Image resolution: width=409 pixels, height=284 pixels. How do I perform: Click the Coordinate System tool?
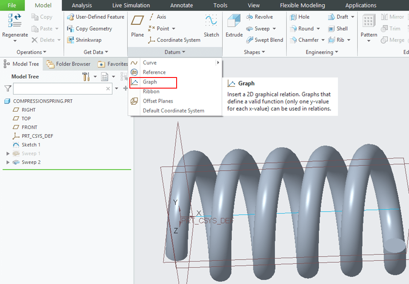(174, 40)
